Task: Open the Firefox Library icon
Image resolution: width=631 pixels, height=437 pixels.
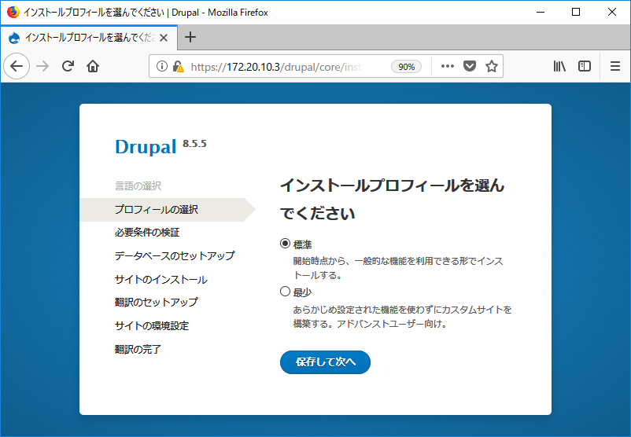Action: tap(559, 66)
